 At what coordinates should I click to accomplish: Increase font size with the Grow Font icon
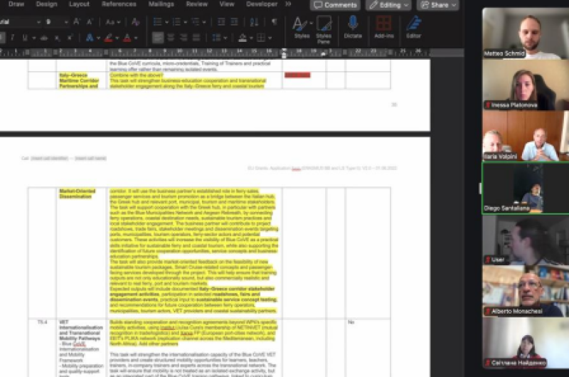point(77,22)
